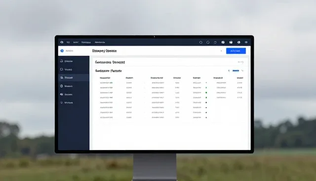
Task: Open the fourth text menu item in the top bar
Action: click(x=100, y=42)
